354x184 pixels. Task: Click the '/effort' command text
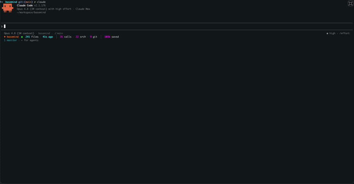tap(344, 33)
